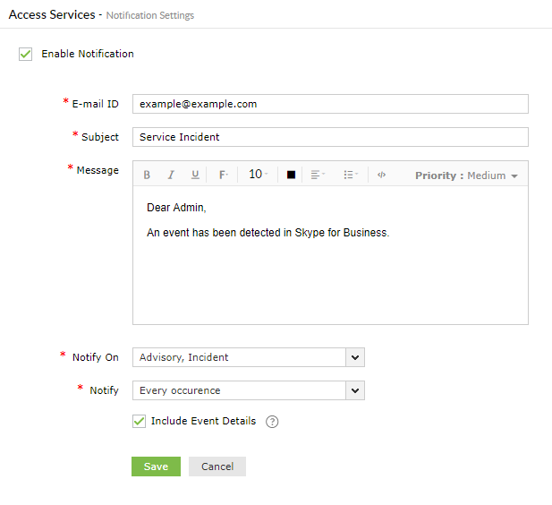
Task: Open the Priority Medium dropdown
Action: tap(466, 175)
